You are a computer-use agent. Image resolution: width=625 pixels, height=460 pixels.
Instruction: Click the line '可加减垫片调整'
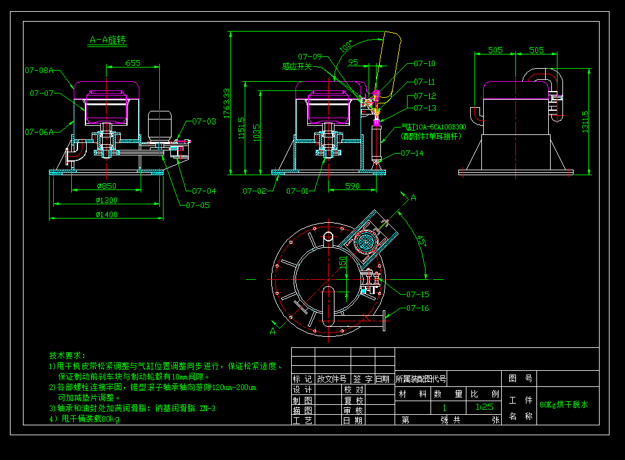tap(89, 398)
